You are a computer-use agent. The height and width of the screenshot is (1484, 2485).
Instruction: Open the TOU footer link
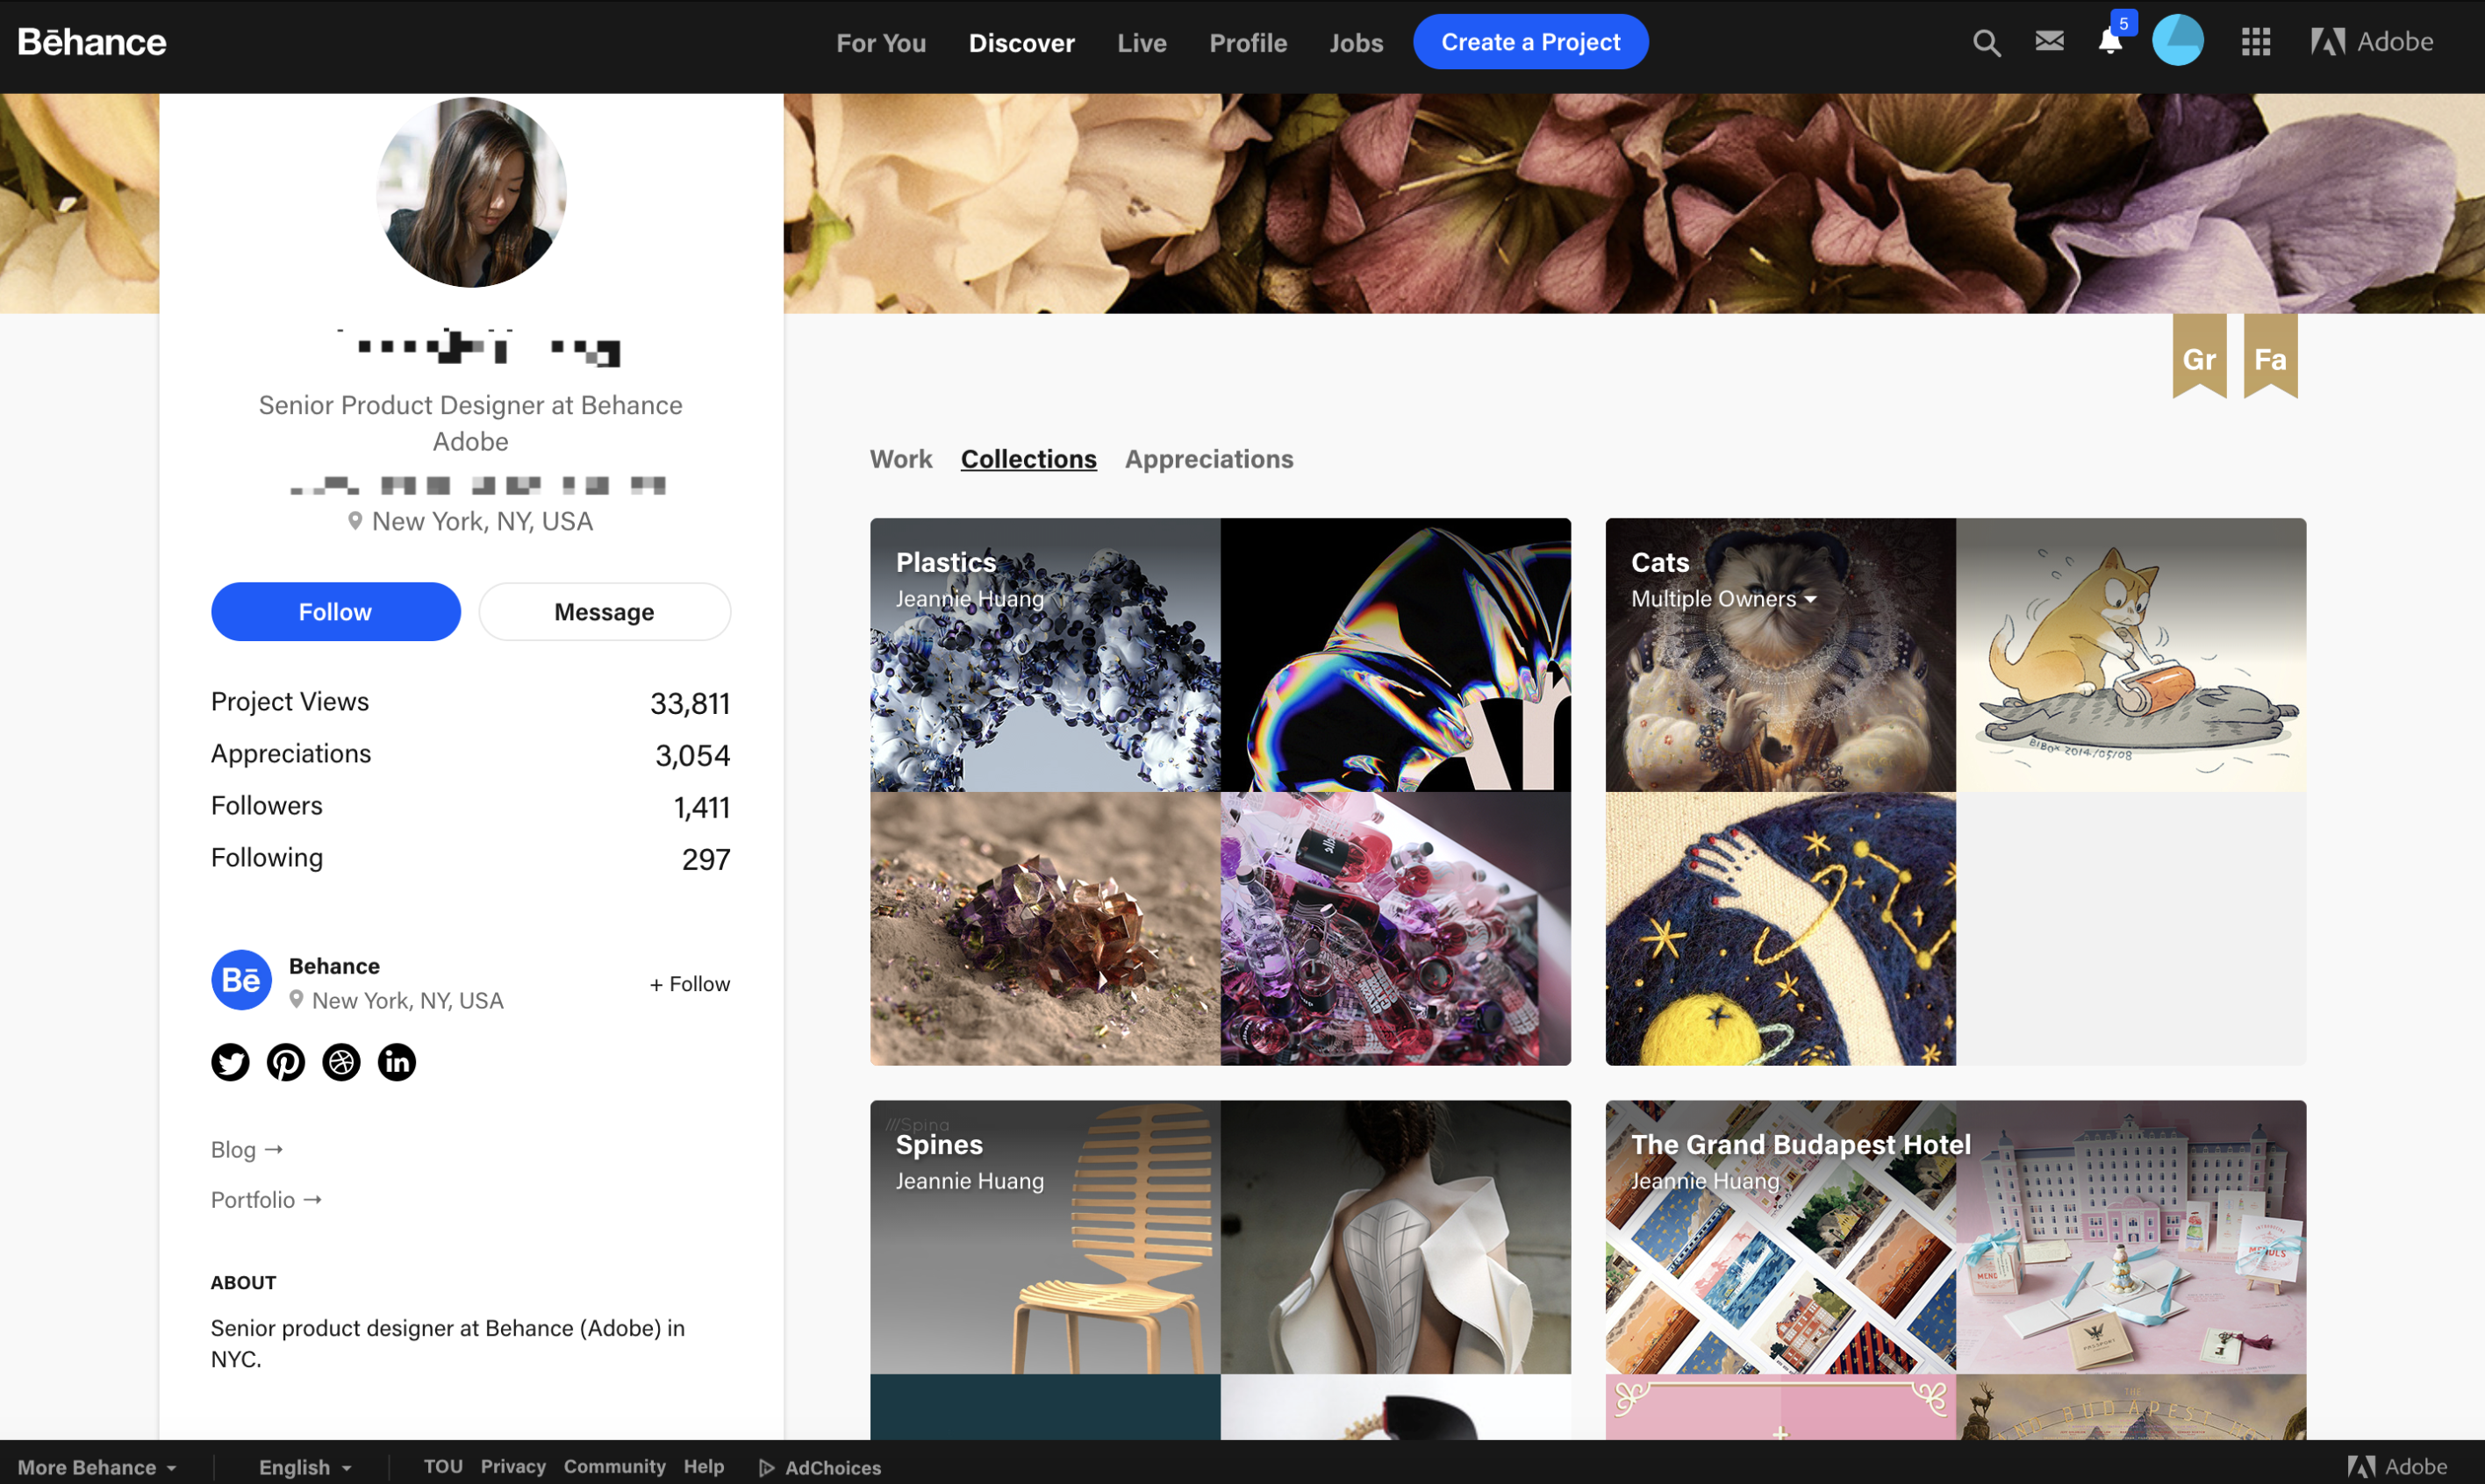click(x=443, y=1466)
